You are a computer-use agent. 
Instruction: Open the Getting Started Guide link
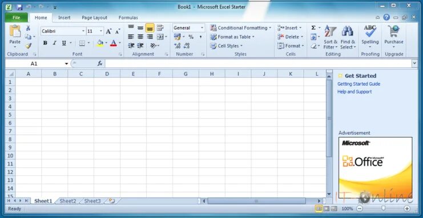358,84
